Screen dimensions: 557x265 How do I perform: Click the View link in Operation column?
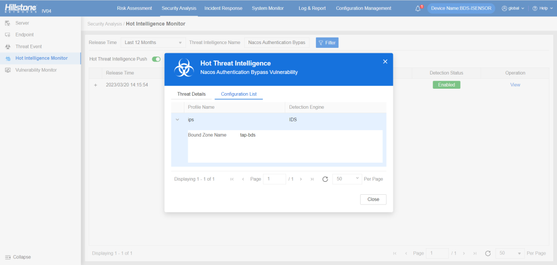coord(515,85)
